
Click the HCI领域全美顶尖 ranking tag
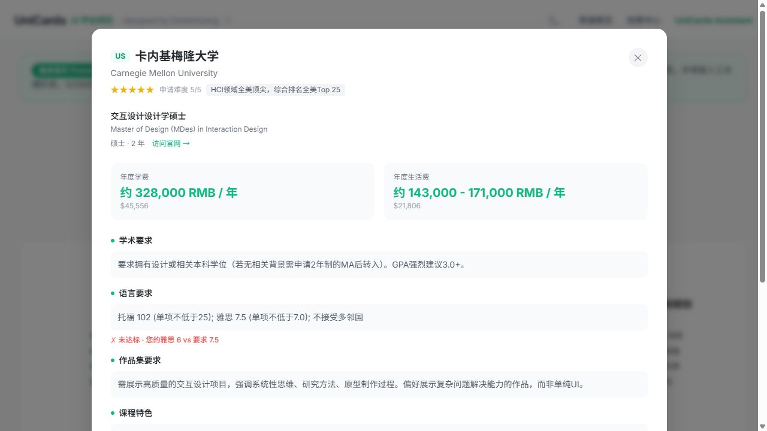(276, 90)
